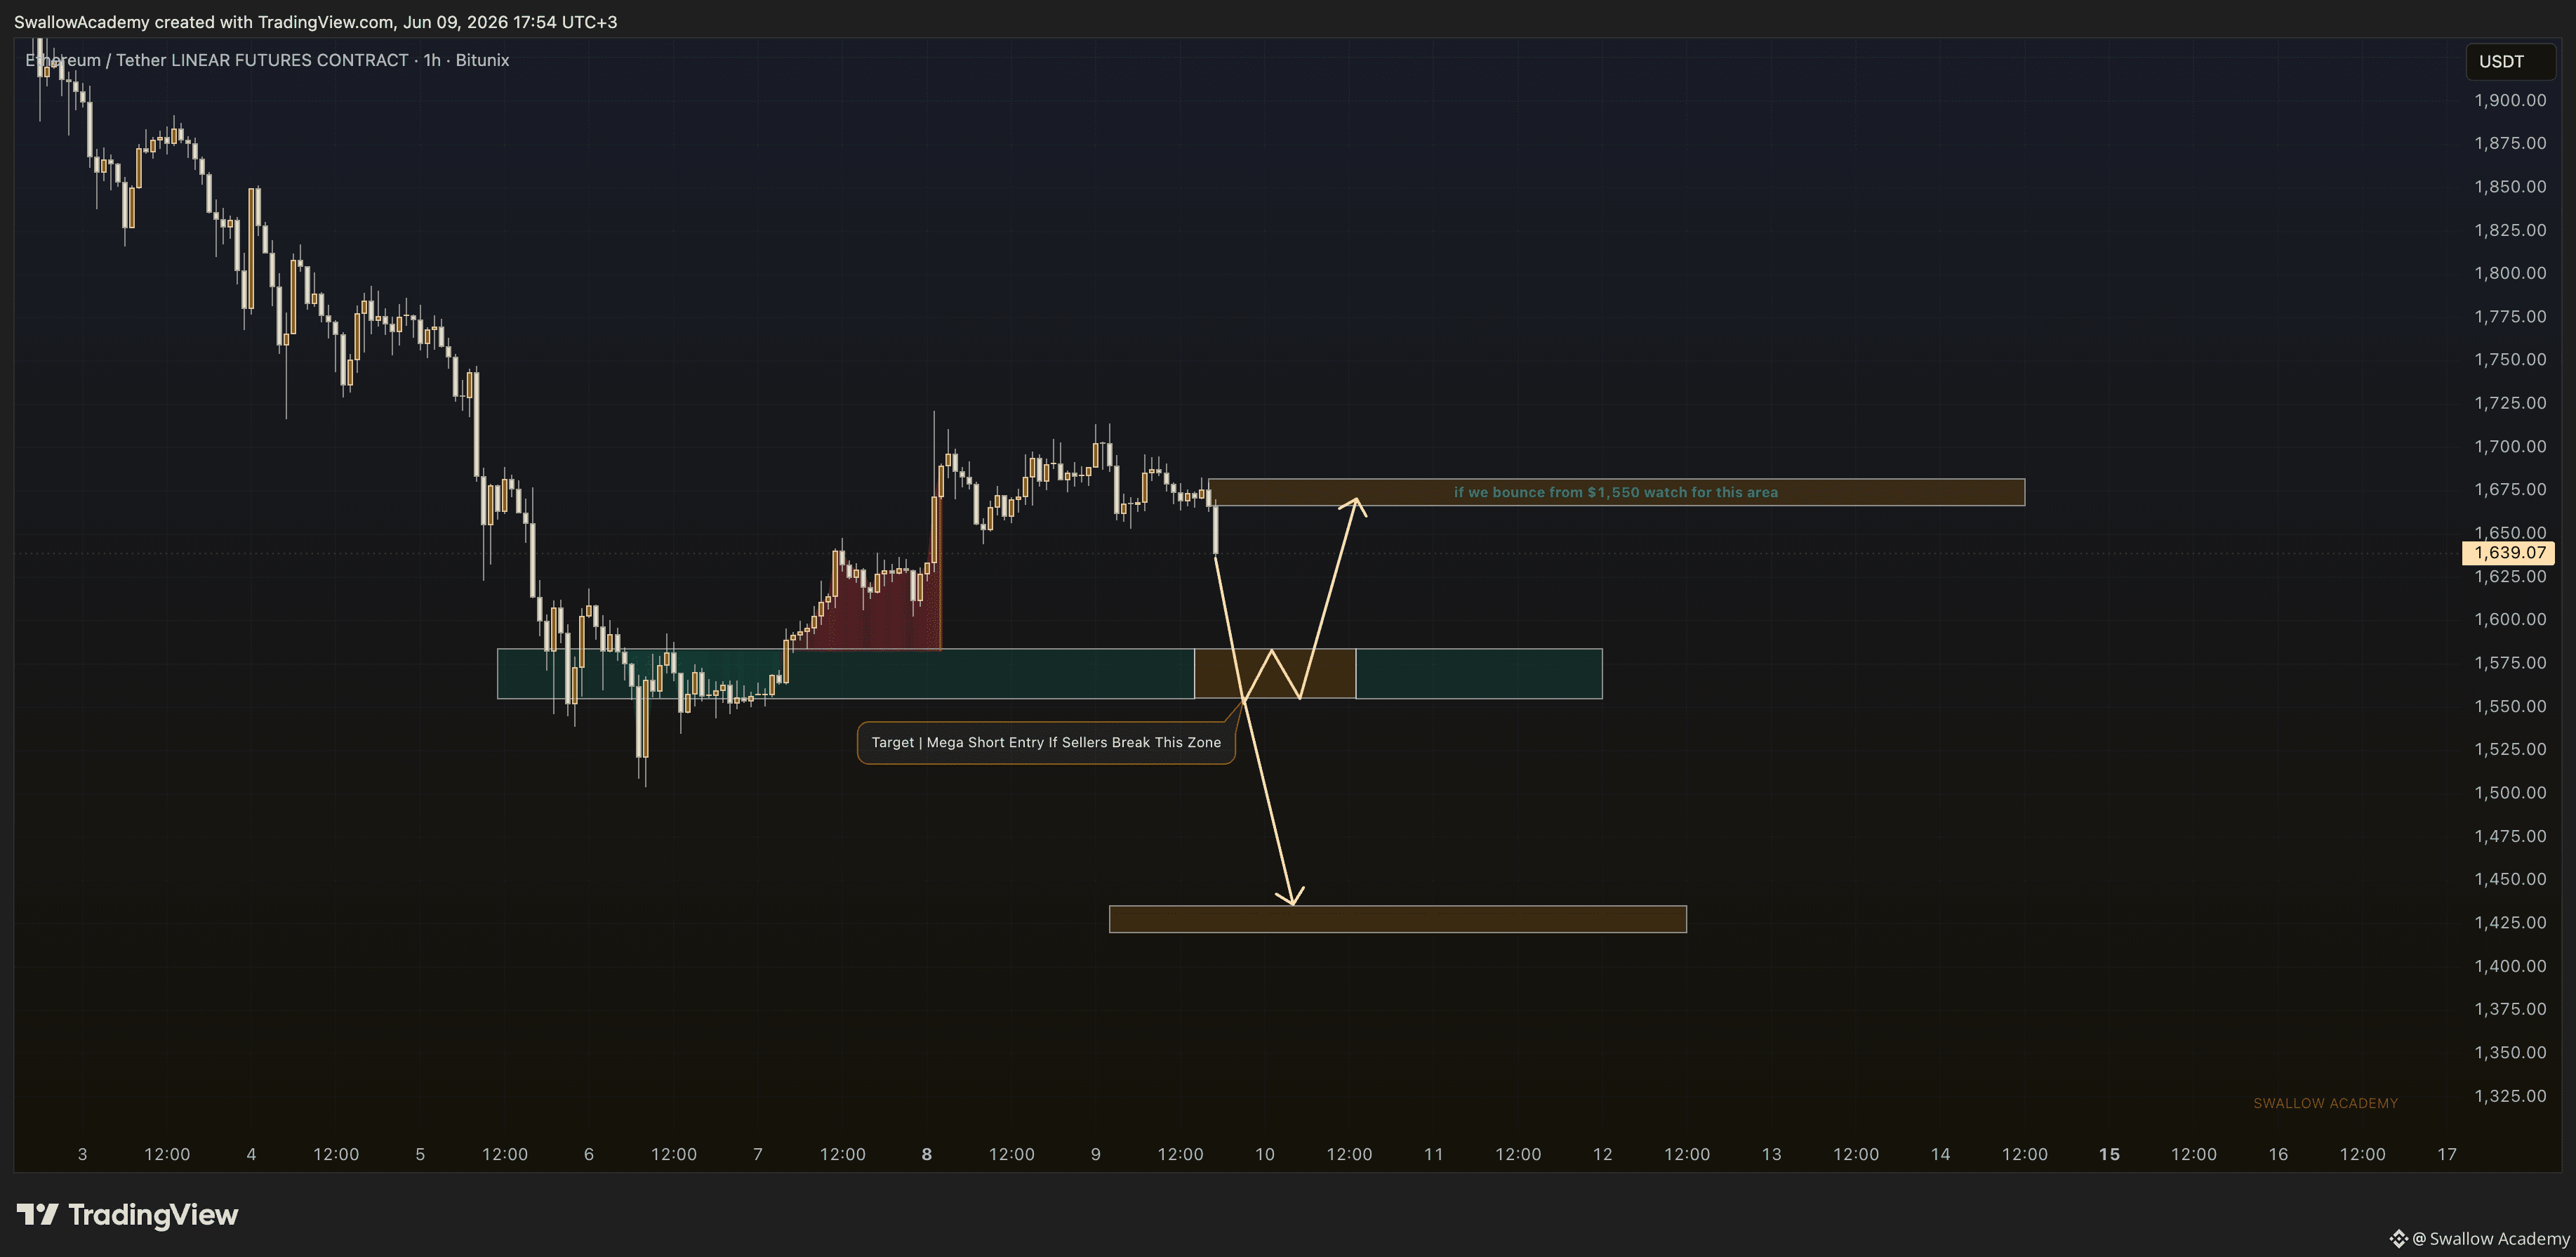This screenshot has height=1257, width=2576.
Task: Click the 1,675.00 price axis label
Action: (x=2510, y=489)
